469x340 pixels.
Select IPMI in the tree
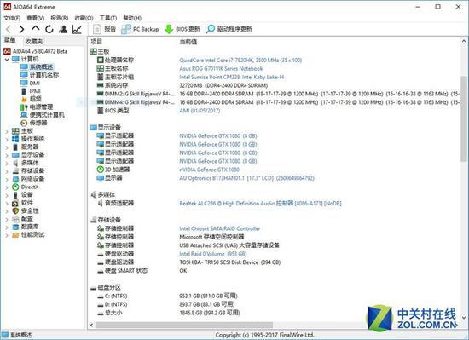point(31,91)
